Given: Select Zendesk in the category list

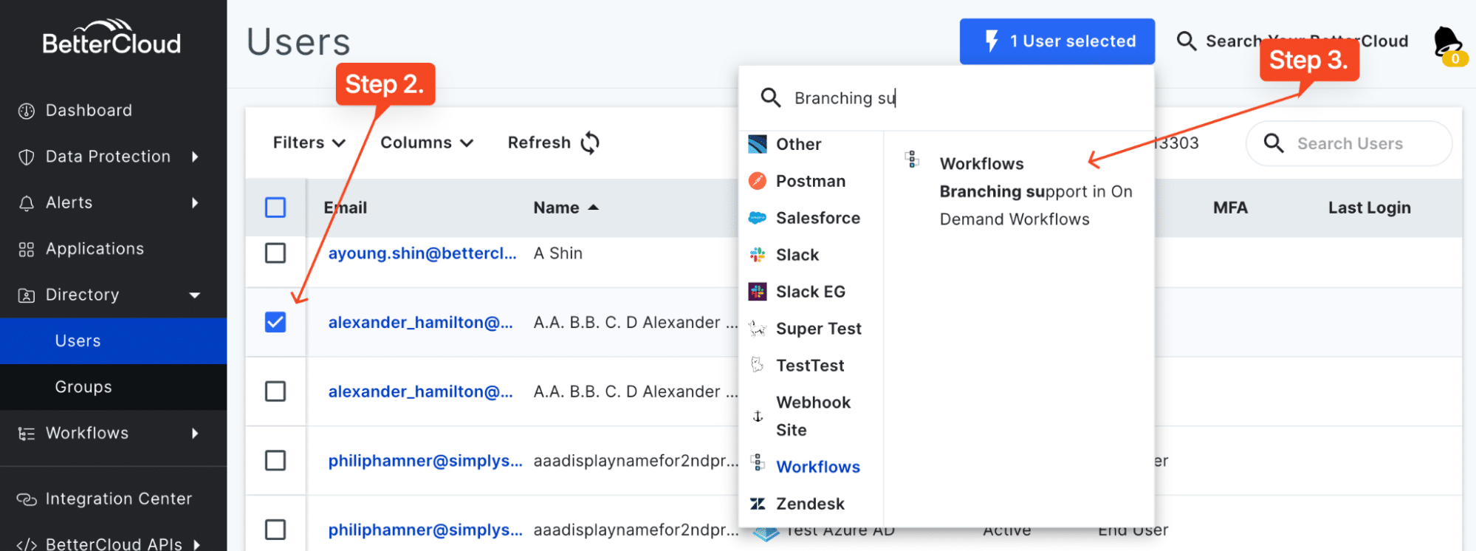Looking at the screenshot, I should pos(811,504).
